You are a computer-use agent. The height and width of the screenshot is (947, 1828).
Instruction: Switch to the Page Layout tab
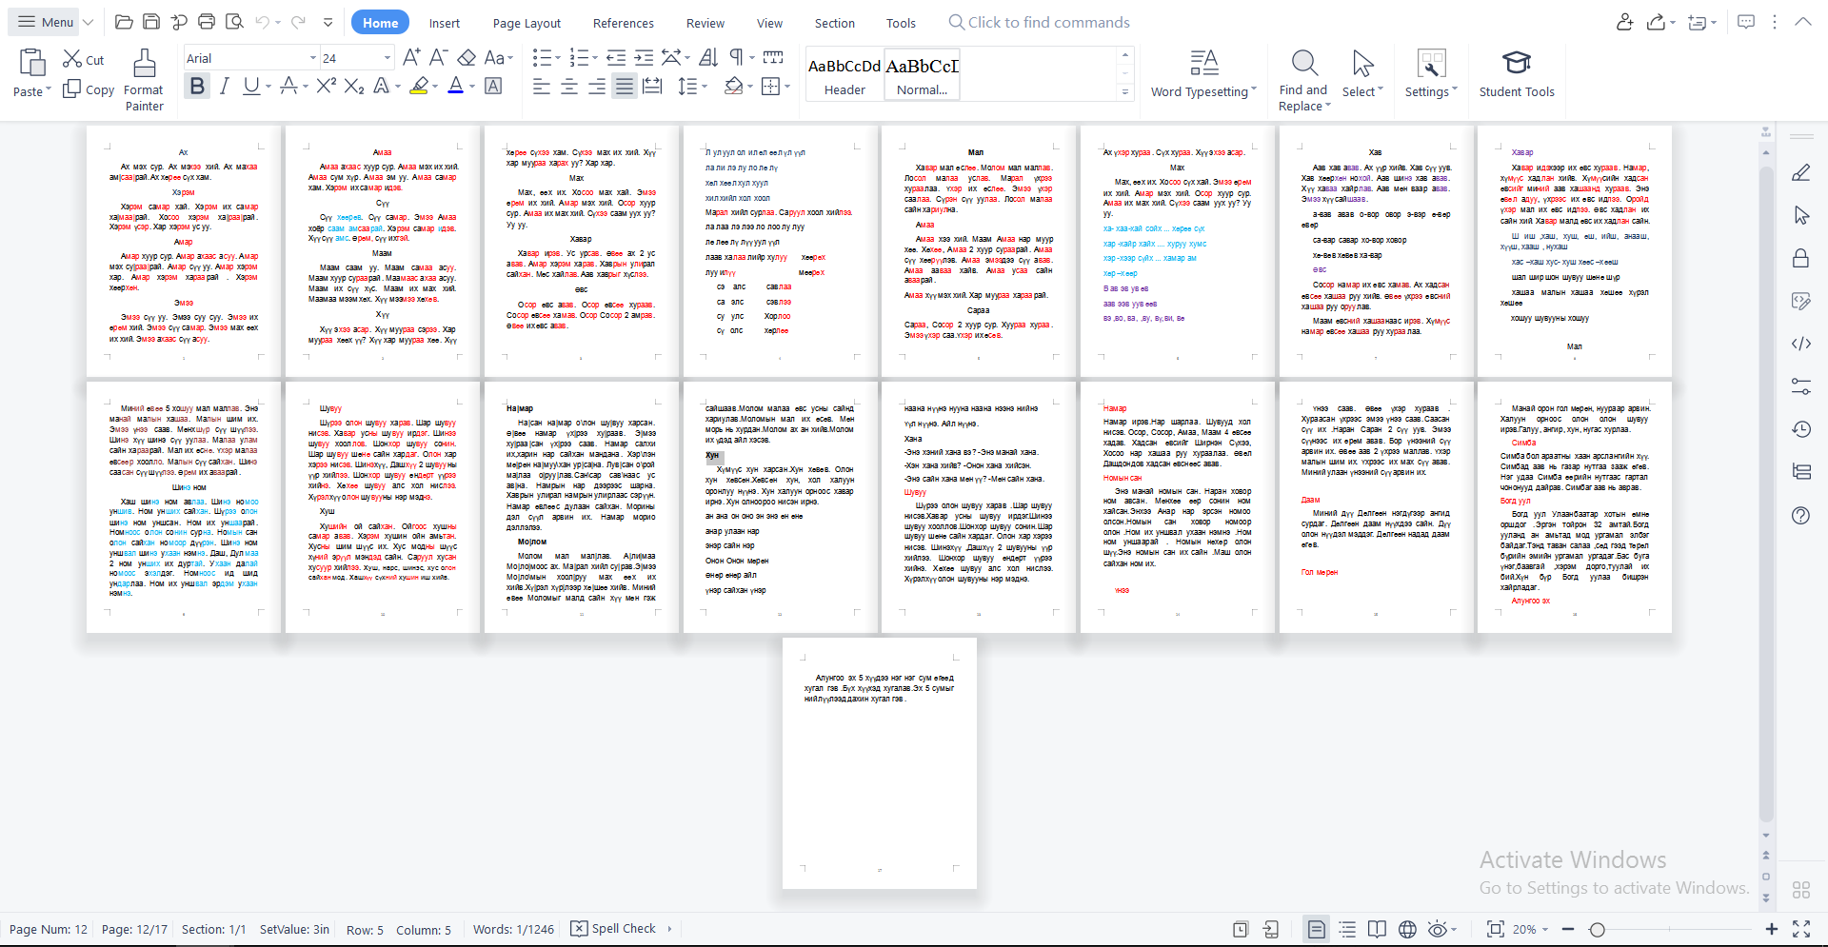pyautogui.click(x=527, y=23)
